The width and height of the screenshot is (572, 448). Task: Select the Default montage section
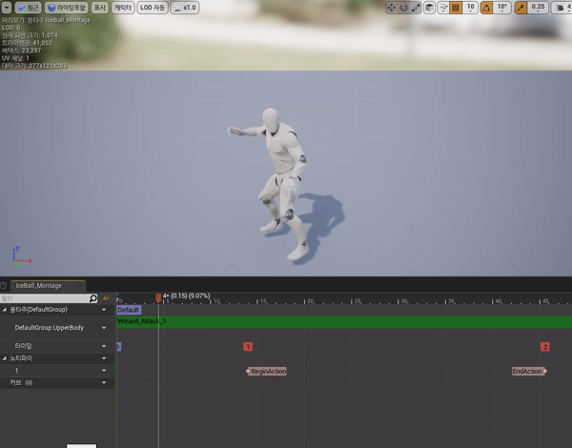pos(129,310)
